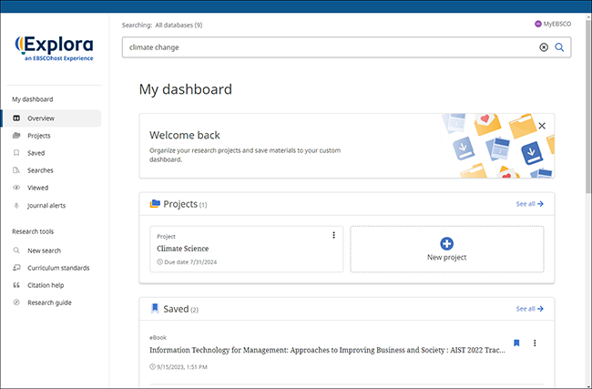This screenshot has width=592, height=389.
Task: Click the Viewed eye icon in sidebar
Action: pyautogui.click(x=16, y=188)
